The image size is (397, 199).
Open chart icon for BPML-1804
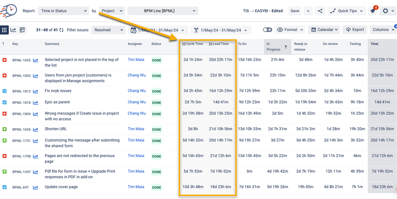35,114
